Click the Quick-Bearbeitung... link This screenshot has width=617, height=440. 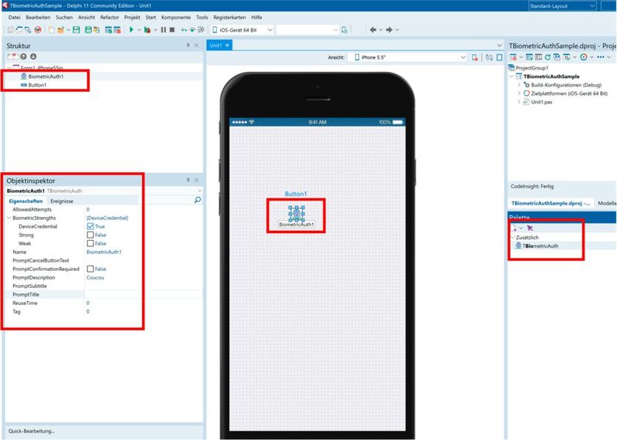click(31, 431)
